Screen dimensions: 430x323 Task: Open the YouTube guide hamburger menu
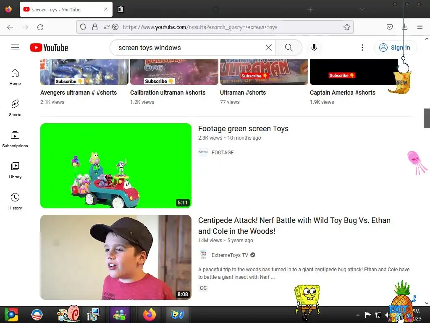click(15, 48)
